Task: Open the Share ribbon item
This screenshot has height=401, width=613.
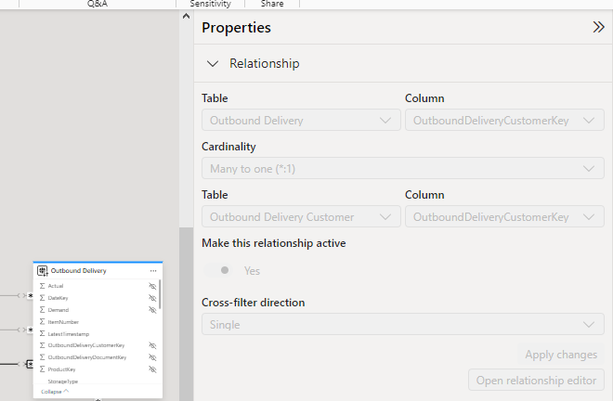Action: click(272, 4)
